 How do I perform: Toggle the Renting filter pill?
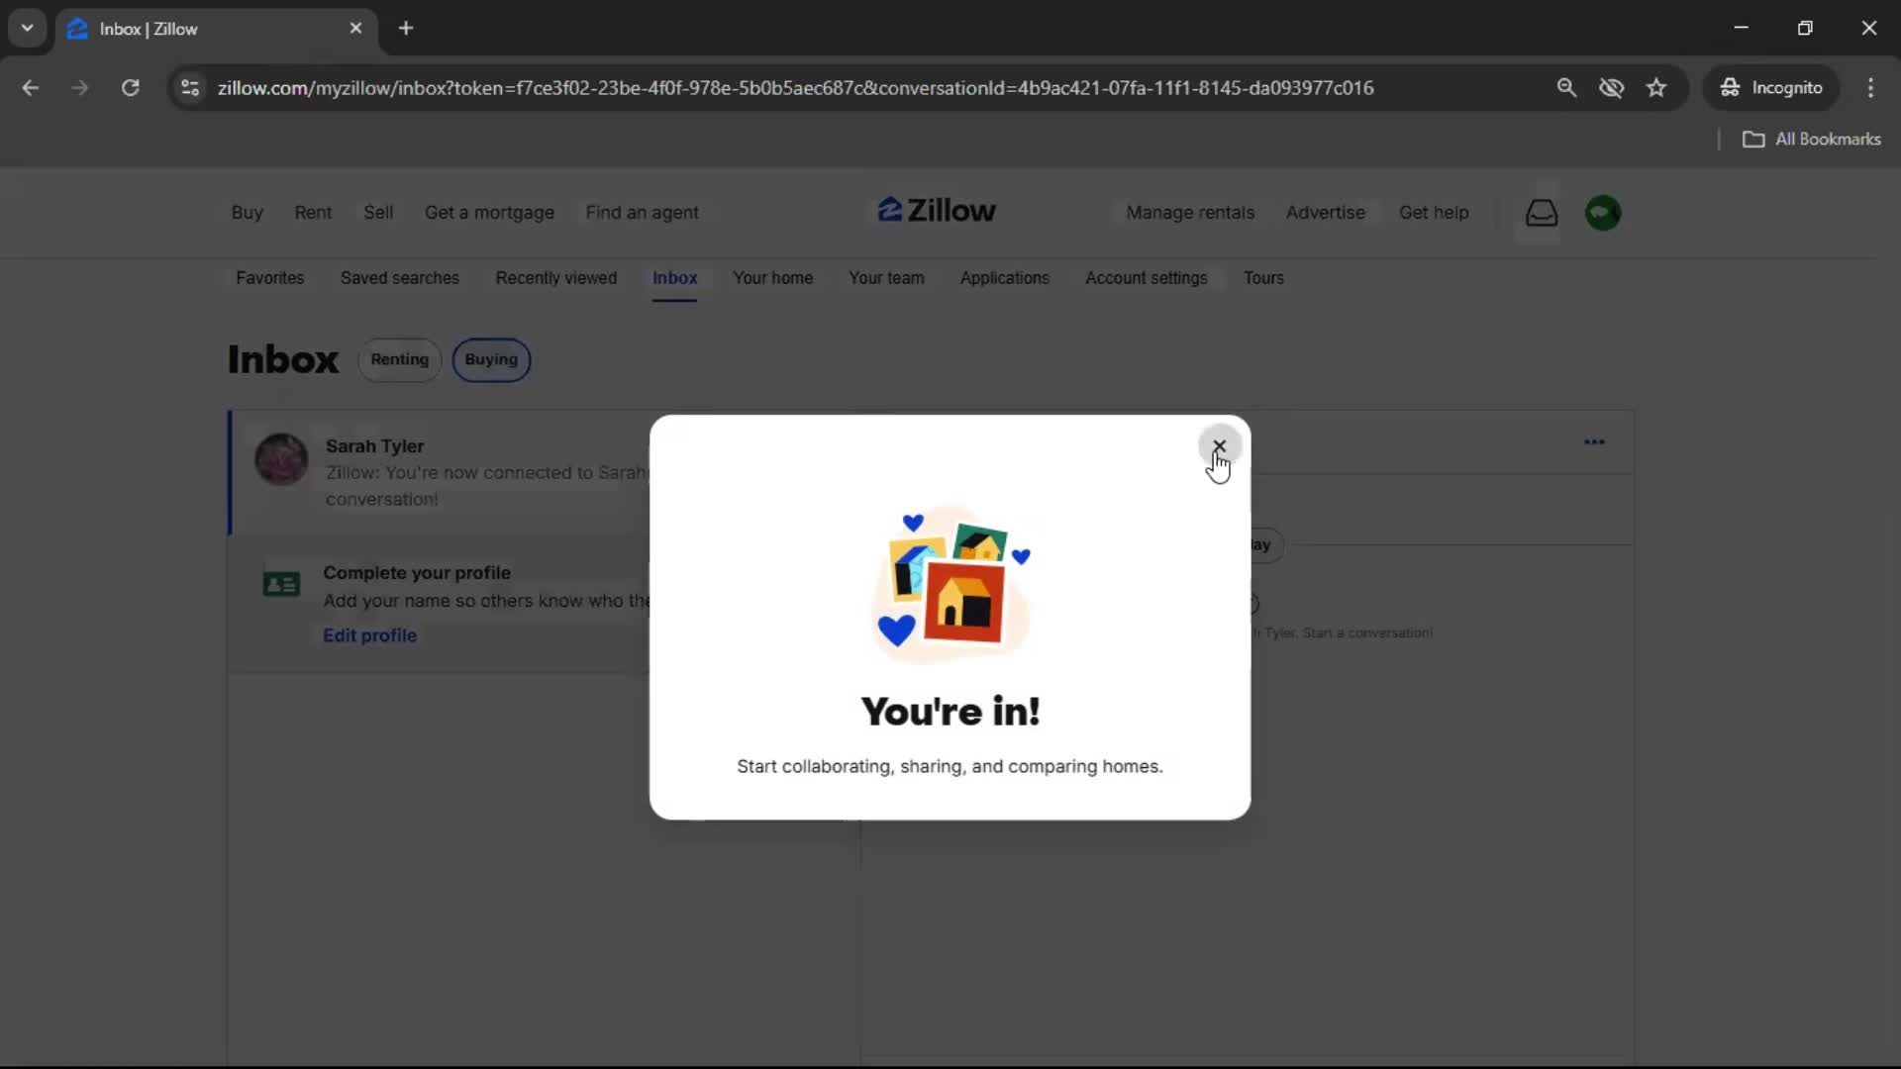tap(400, 359)
